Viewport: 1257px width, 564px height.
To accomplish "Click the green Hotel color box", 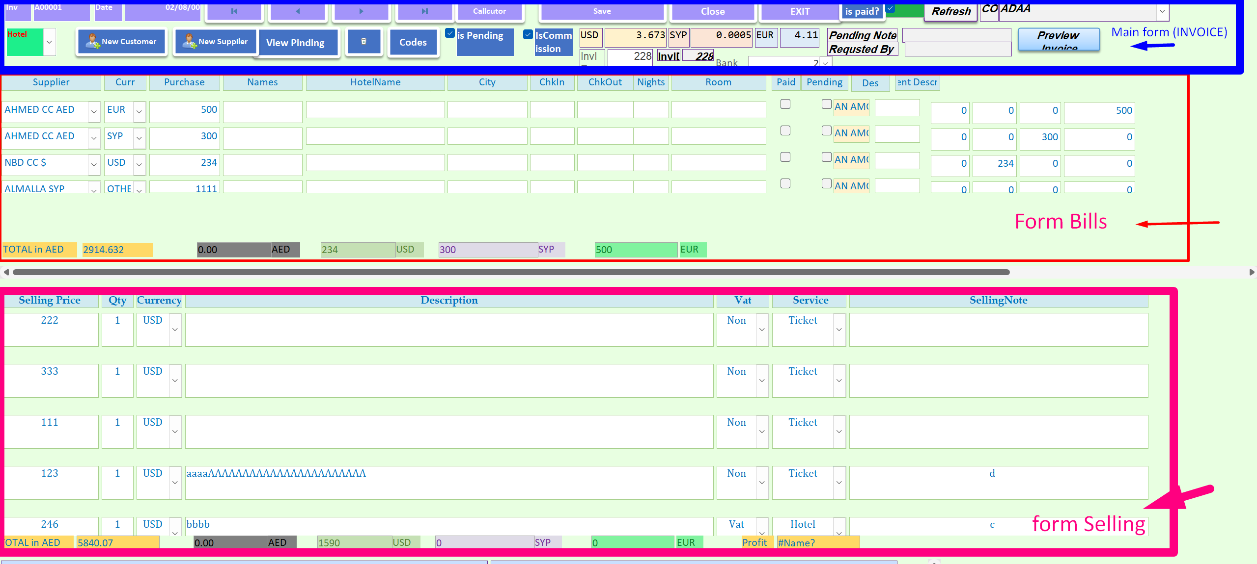I will pyautogui.click(x=25, y=42).
